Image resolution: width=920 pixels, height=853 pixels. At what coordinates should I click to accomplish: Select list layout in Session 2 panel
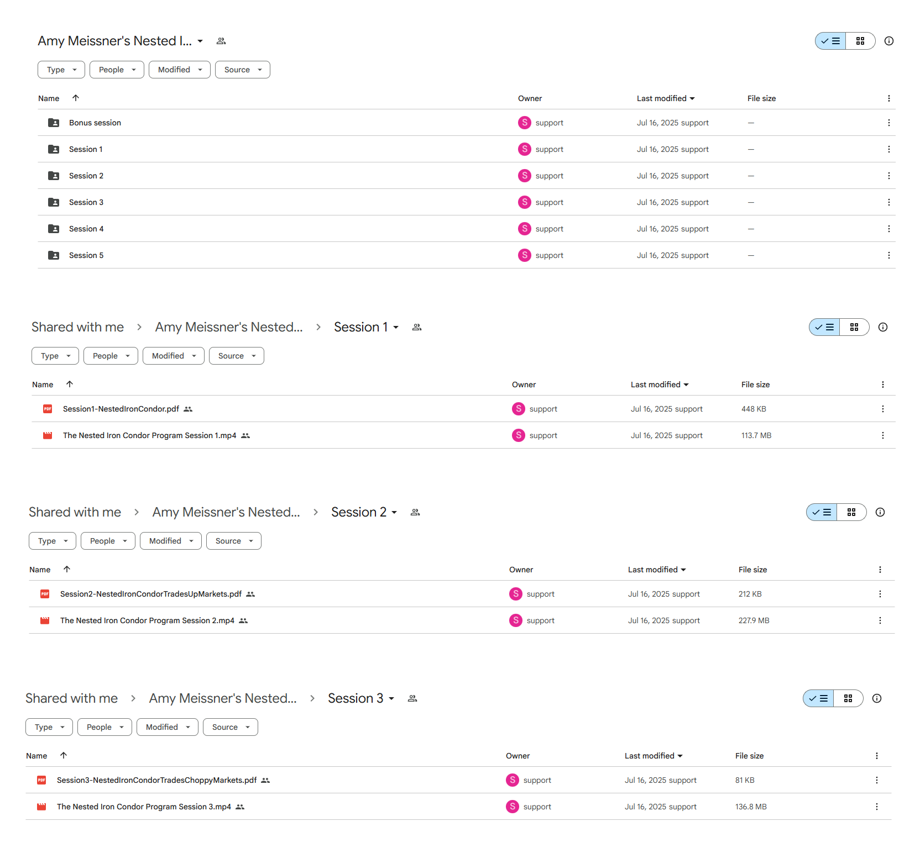coord(822,512)
